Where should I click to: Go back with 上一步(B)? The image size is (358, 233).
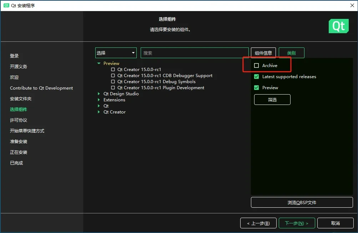pyautogui.click(x=258, y=223)
